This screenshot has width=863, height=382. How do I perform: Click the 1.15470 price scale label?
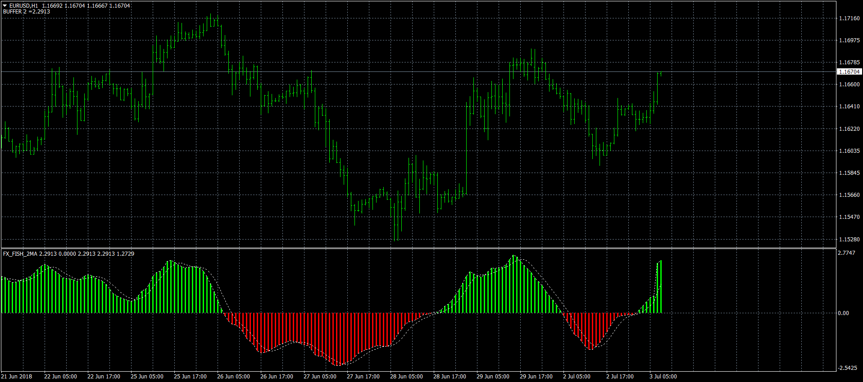pyautogui.click(x=849, y=217)
